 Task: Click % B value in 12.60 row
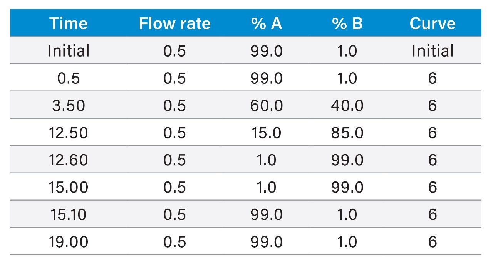click(x=347, y=160)
